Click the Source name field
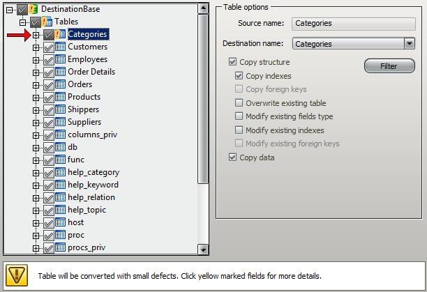The image size is (427, 292). (354, 24)
